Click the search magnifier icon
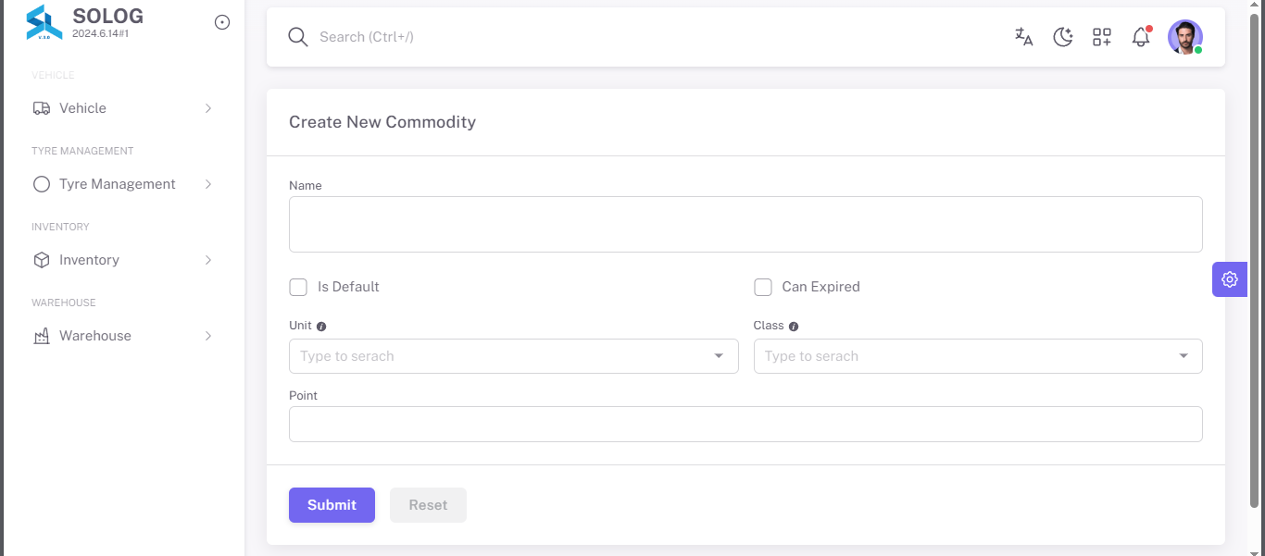The width and height of the screenshot is (1265, 556). 297,37
